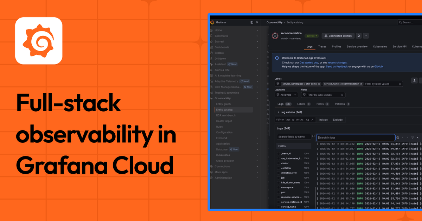Viewport: 422px width, 221px height.
Task: Clear the Fields filter with X
Action: (x=342, y=95)
